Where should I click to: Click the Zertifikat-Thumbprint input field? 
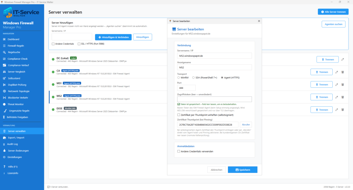click(x=208, y=125)
